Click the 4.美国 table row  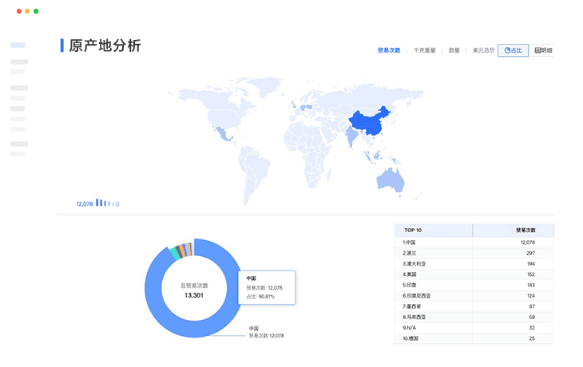(x=474, y=274)
